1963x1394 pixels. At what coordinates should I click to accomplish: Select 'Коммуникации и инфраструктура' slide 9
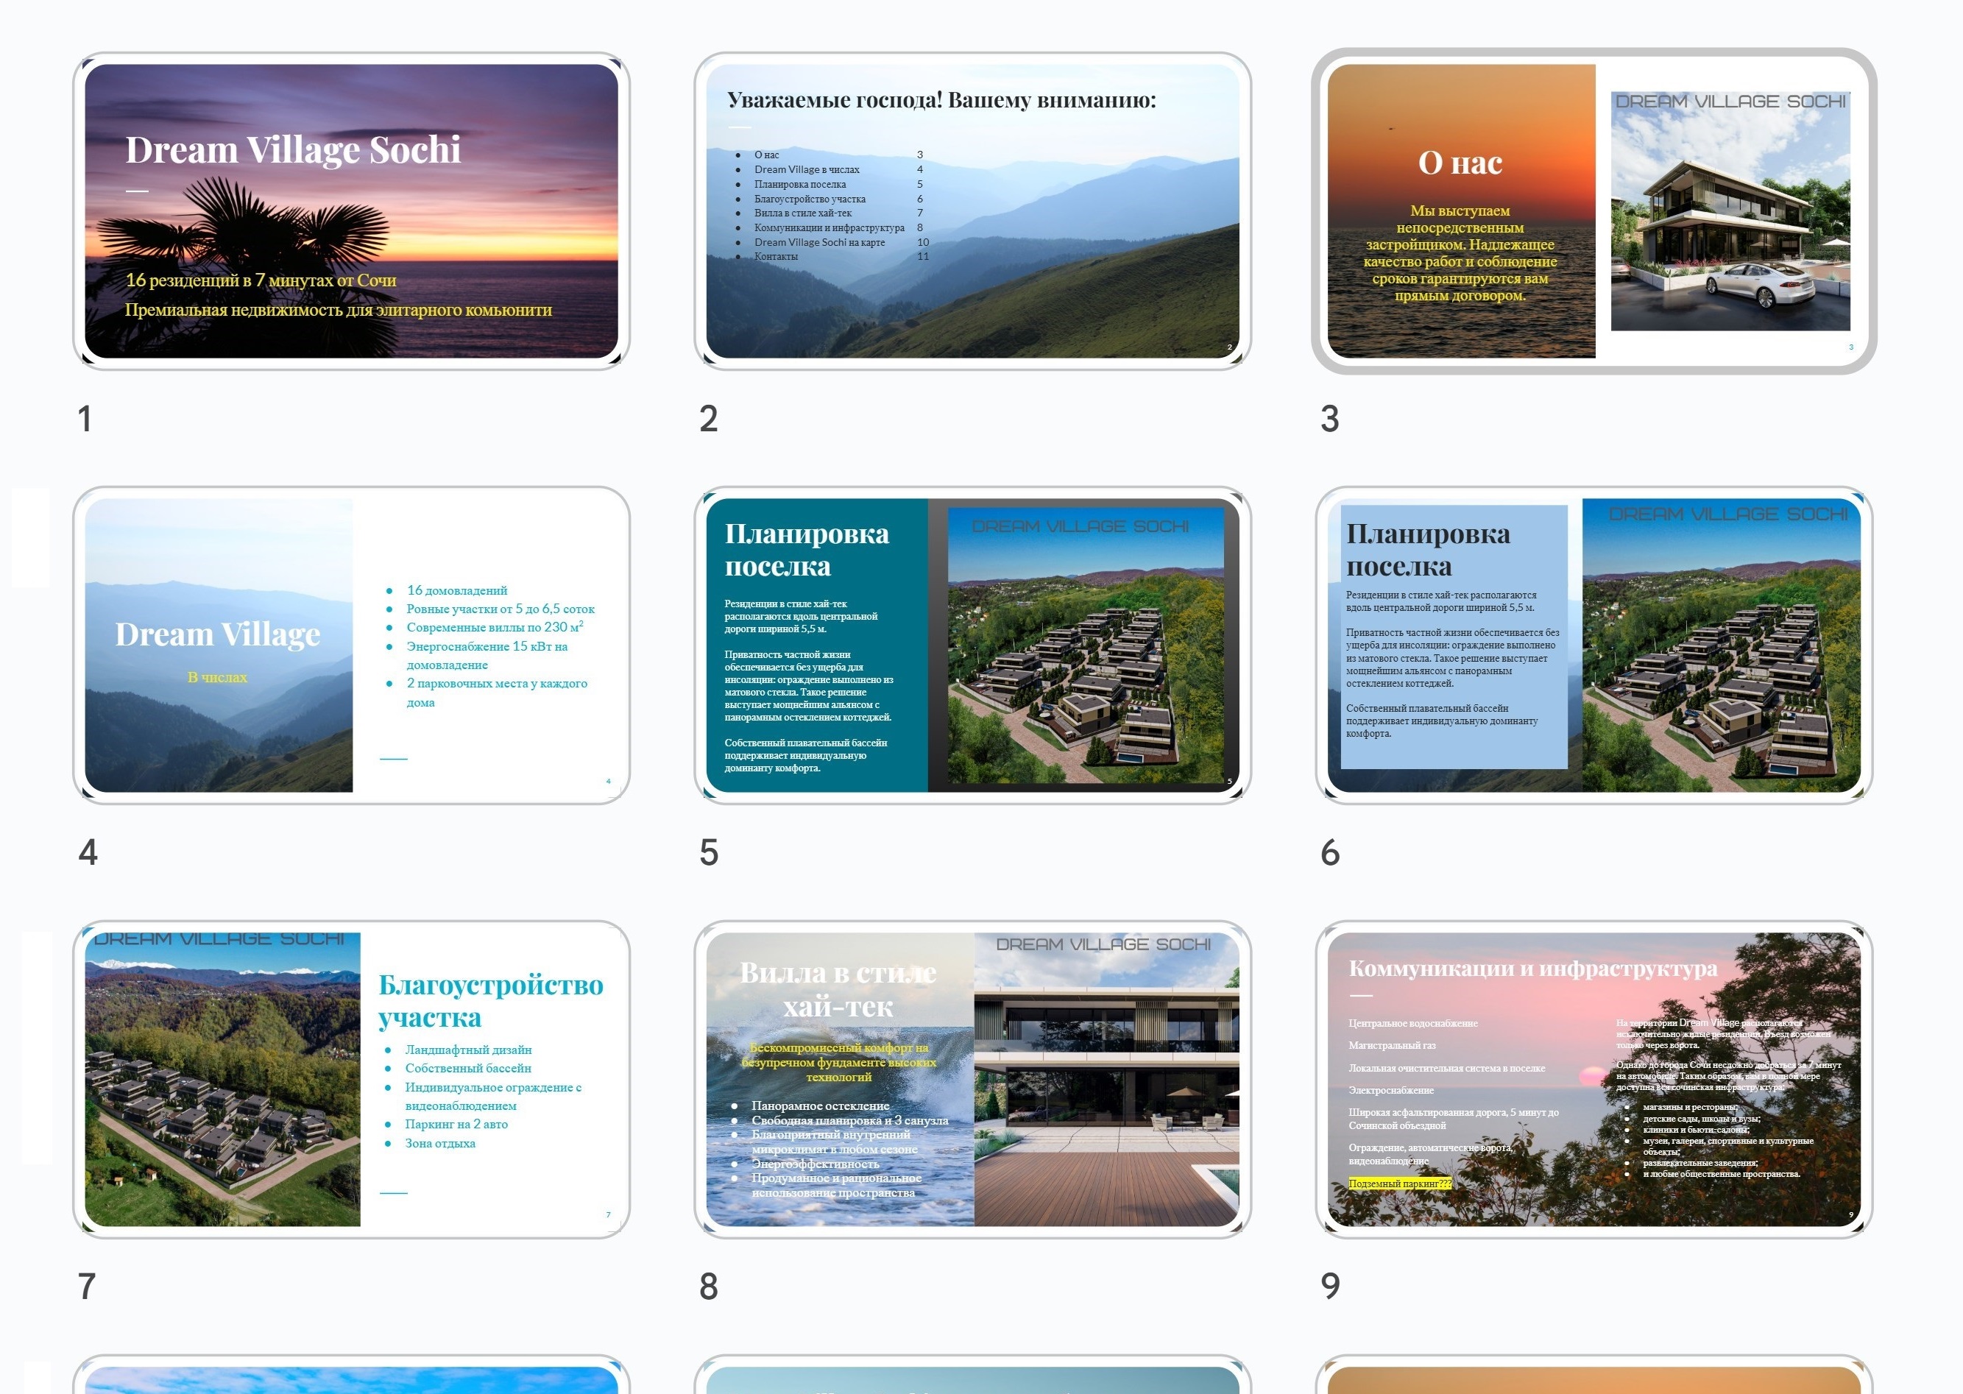1594,1080
